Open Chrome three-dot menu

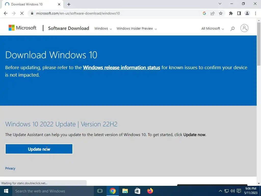[x=255, y=13]
